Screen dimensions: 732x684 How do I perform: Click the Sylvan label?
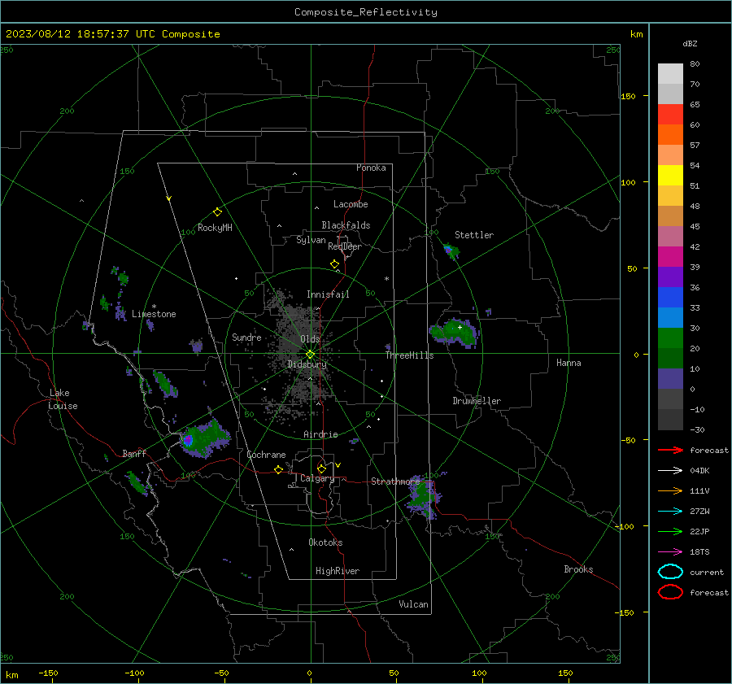pyautogui.click(x=311, y=241)
